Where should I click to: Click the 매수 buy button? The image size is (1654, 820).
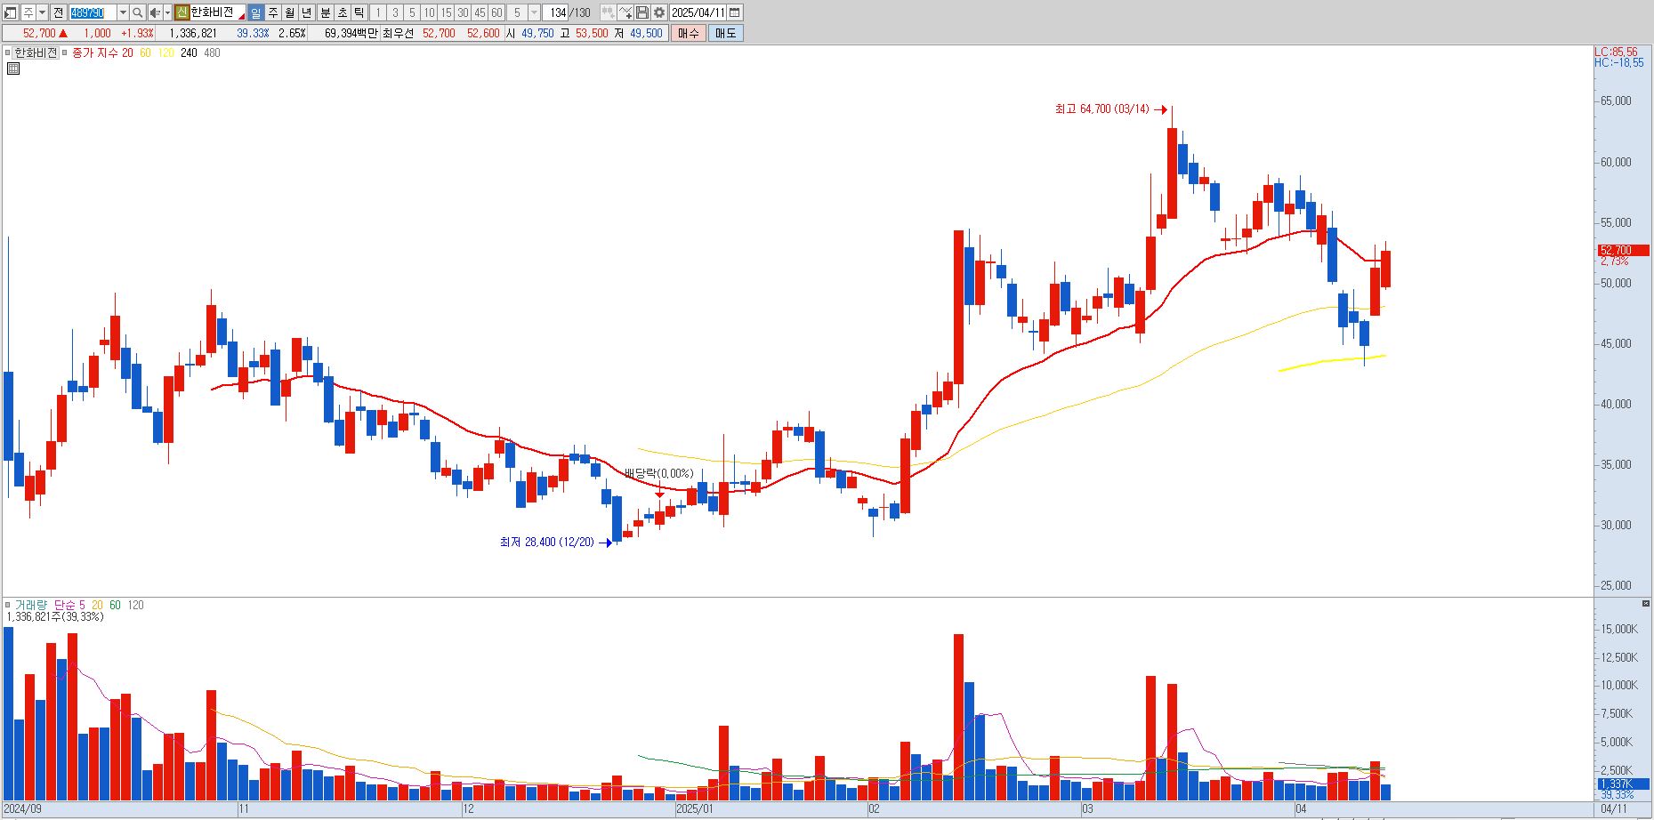(x=689, y=33)
